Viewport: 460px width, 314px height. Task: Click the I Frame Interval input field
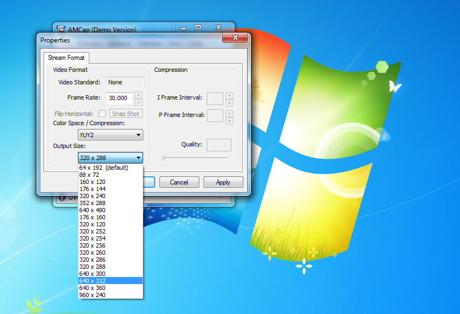point(215,98)
